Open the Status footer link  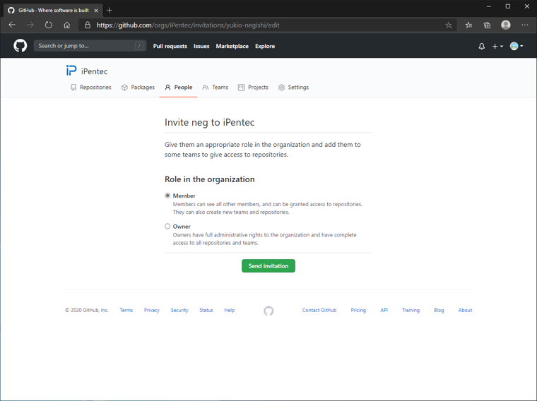click(x=206, y=310)
